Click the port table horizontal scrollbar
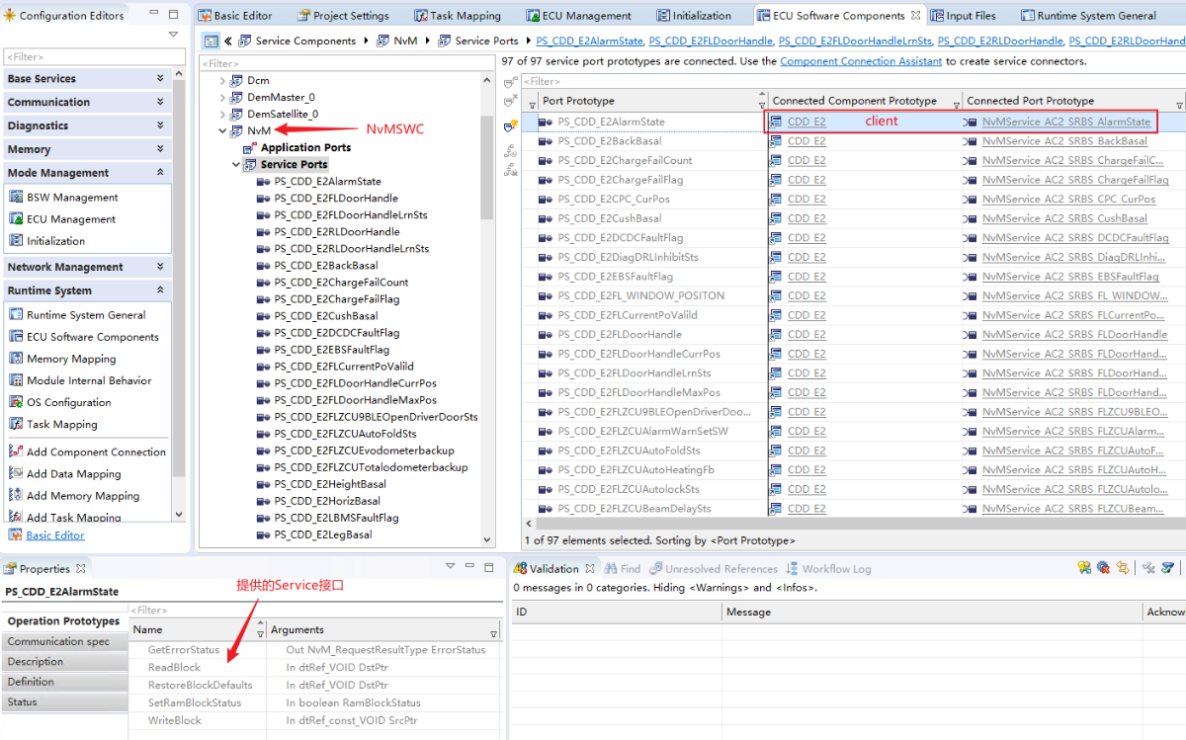The height and width of the screenshot is (740, 1186). [x=850, y=524]
